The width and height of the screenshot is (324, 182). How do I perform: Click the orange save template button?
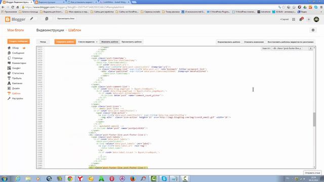65,41
